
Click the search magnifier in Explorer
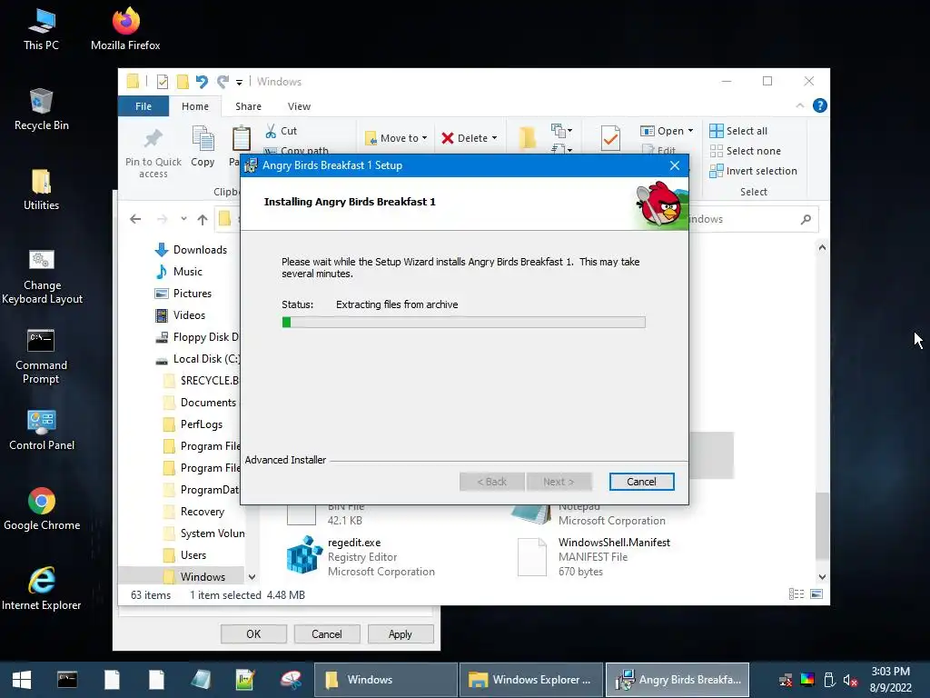pos(806,220)
